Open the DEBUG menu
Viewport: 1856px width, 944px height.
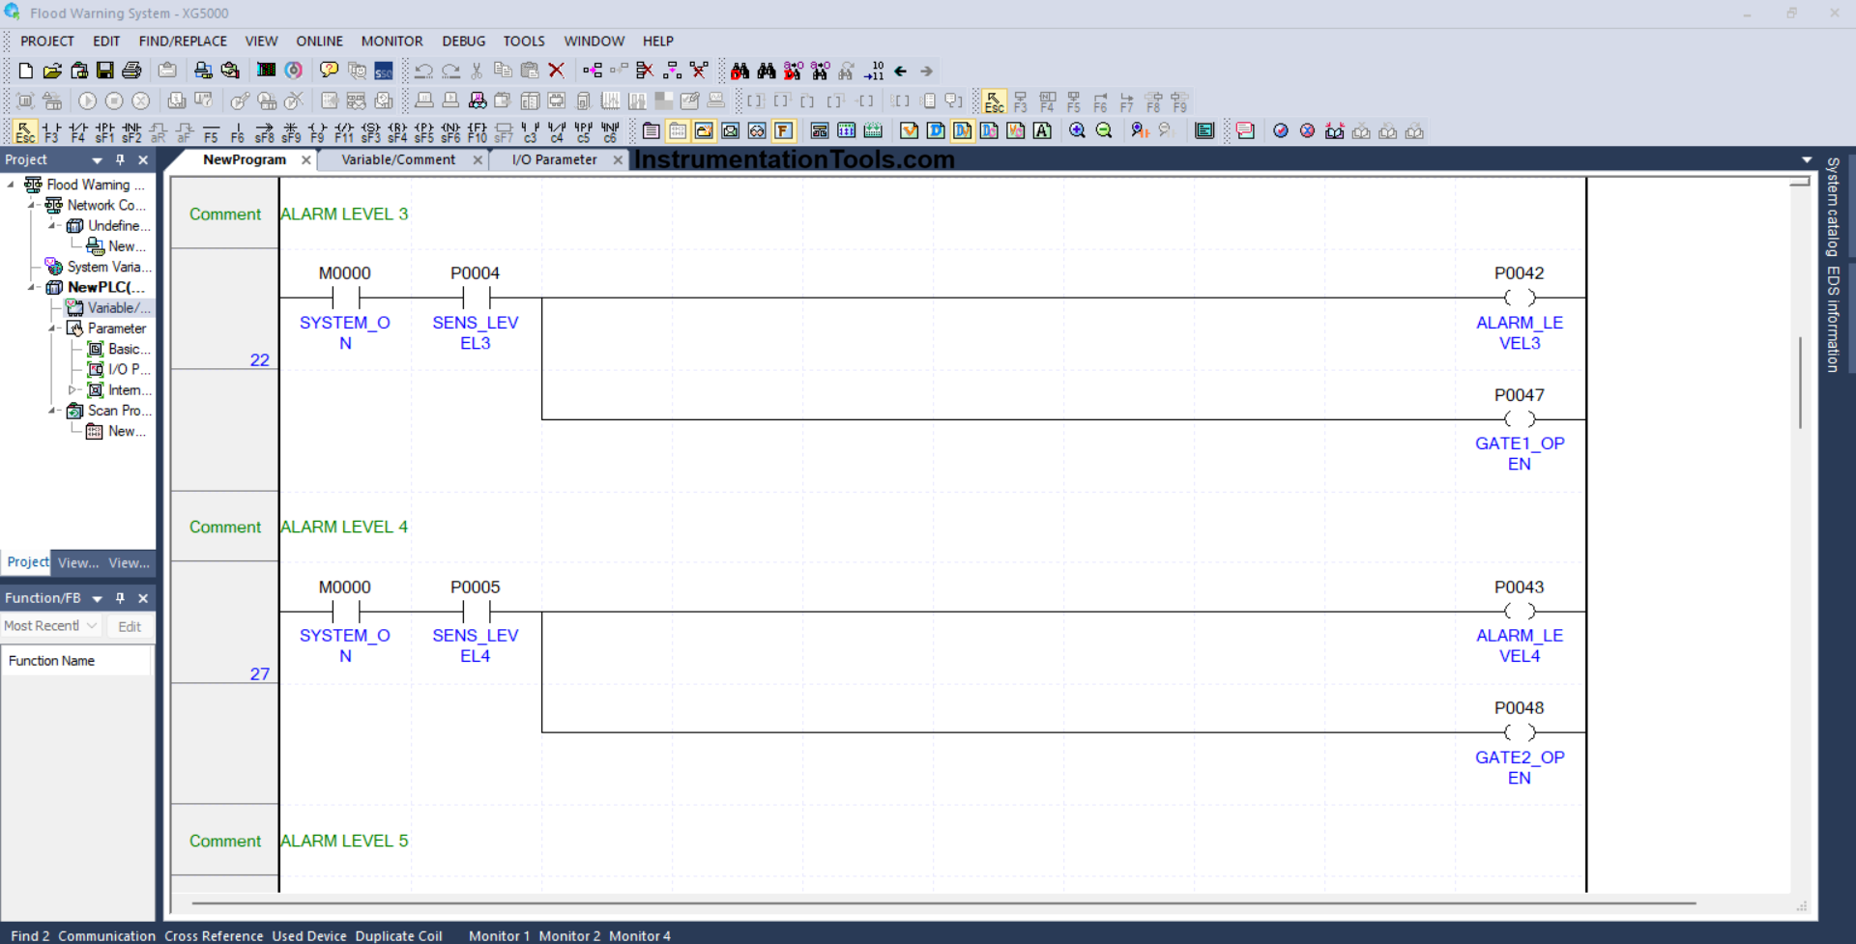click(x=464, y=41)
